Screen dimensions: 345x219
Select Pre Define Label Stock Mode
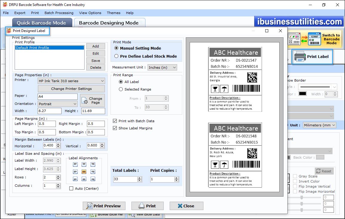pos(116,56)
